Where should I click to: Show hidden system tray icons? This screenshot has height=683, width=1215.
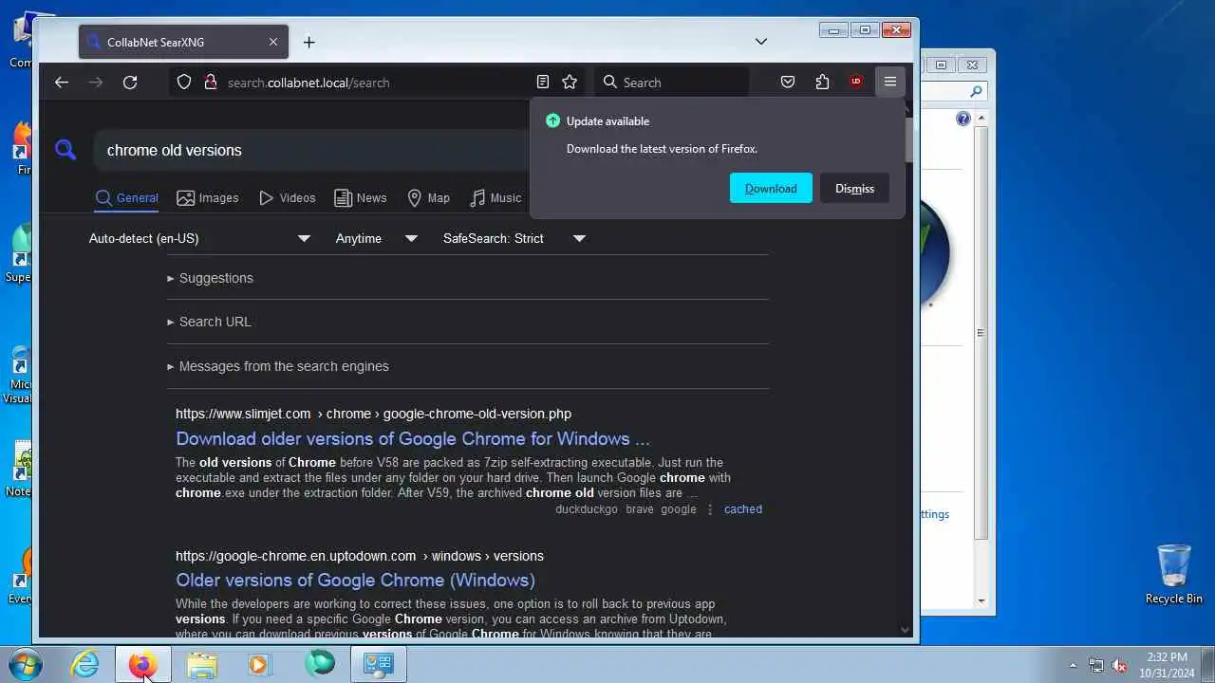(x=1074, y=666)
